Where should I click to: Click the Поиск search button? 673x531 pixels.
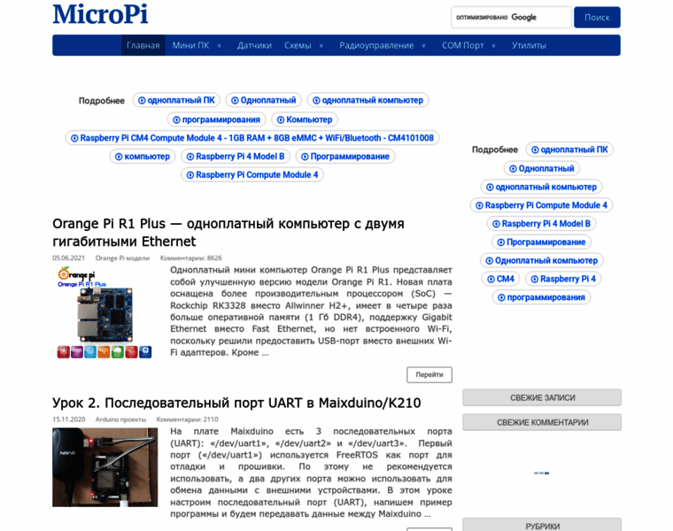pos(597,17)
